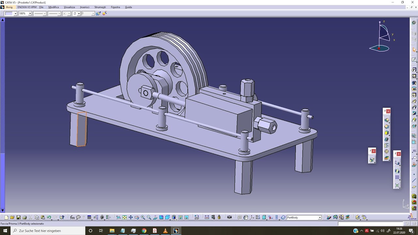
Task: Select the Hole tool in right toolbar
Action: tap(414, 95)
